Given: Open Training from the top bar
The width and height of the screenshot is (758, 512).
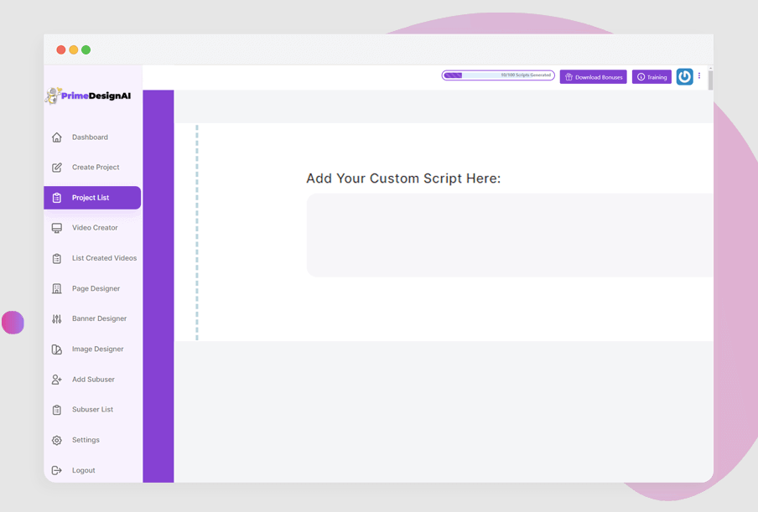Looking at the screenshot, I should [x=652, y=76].
